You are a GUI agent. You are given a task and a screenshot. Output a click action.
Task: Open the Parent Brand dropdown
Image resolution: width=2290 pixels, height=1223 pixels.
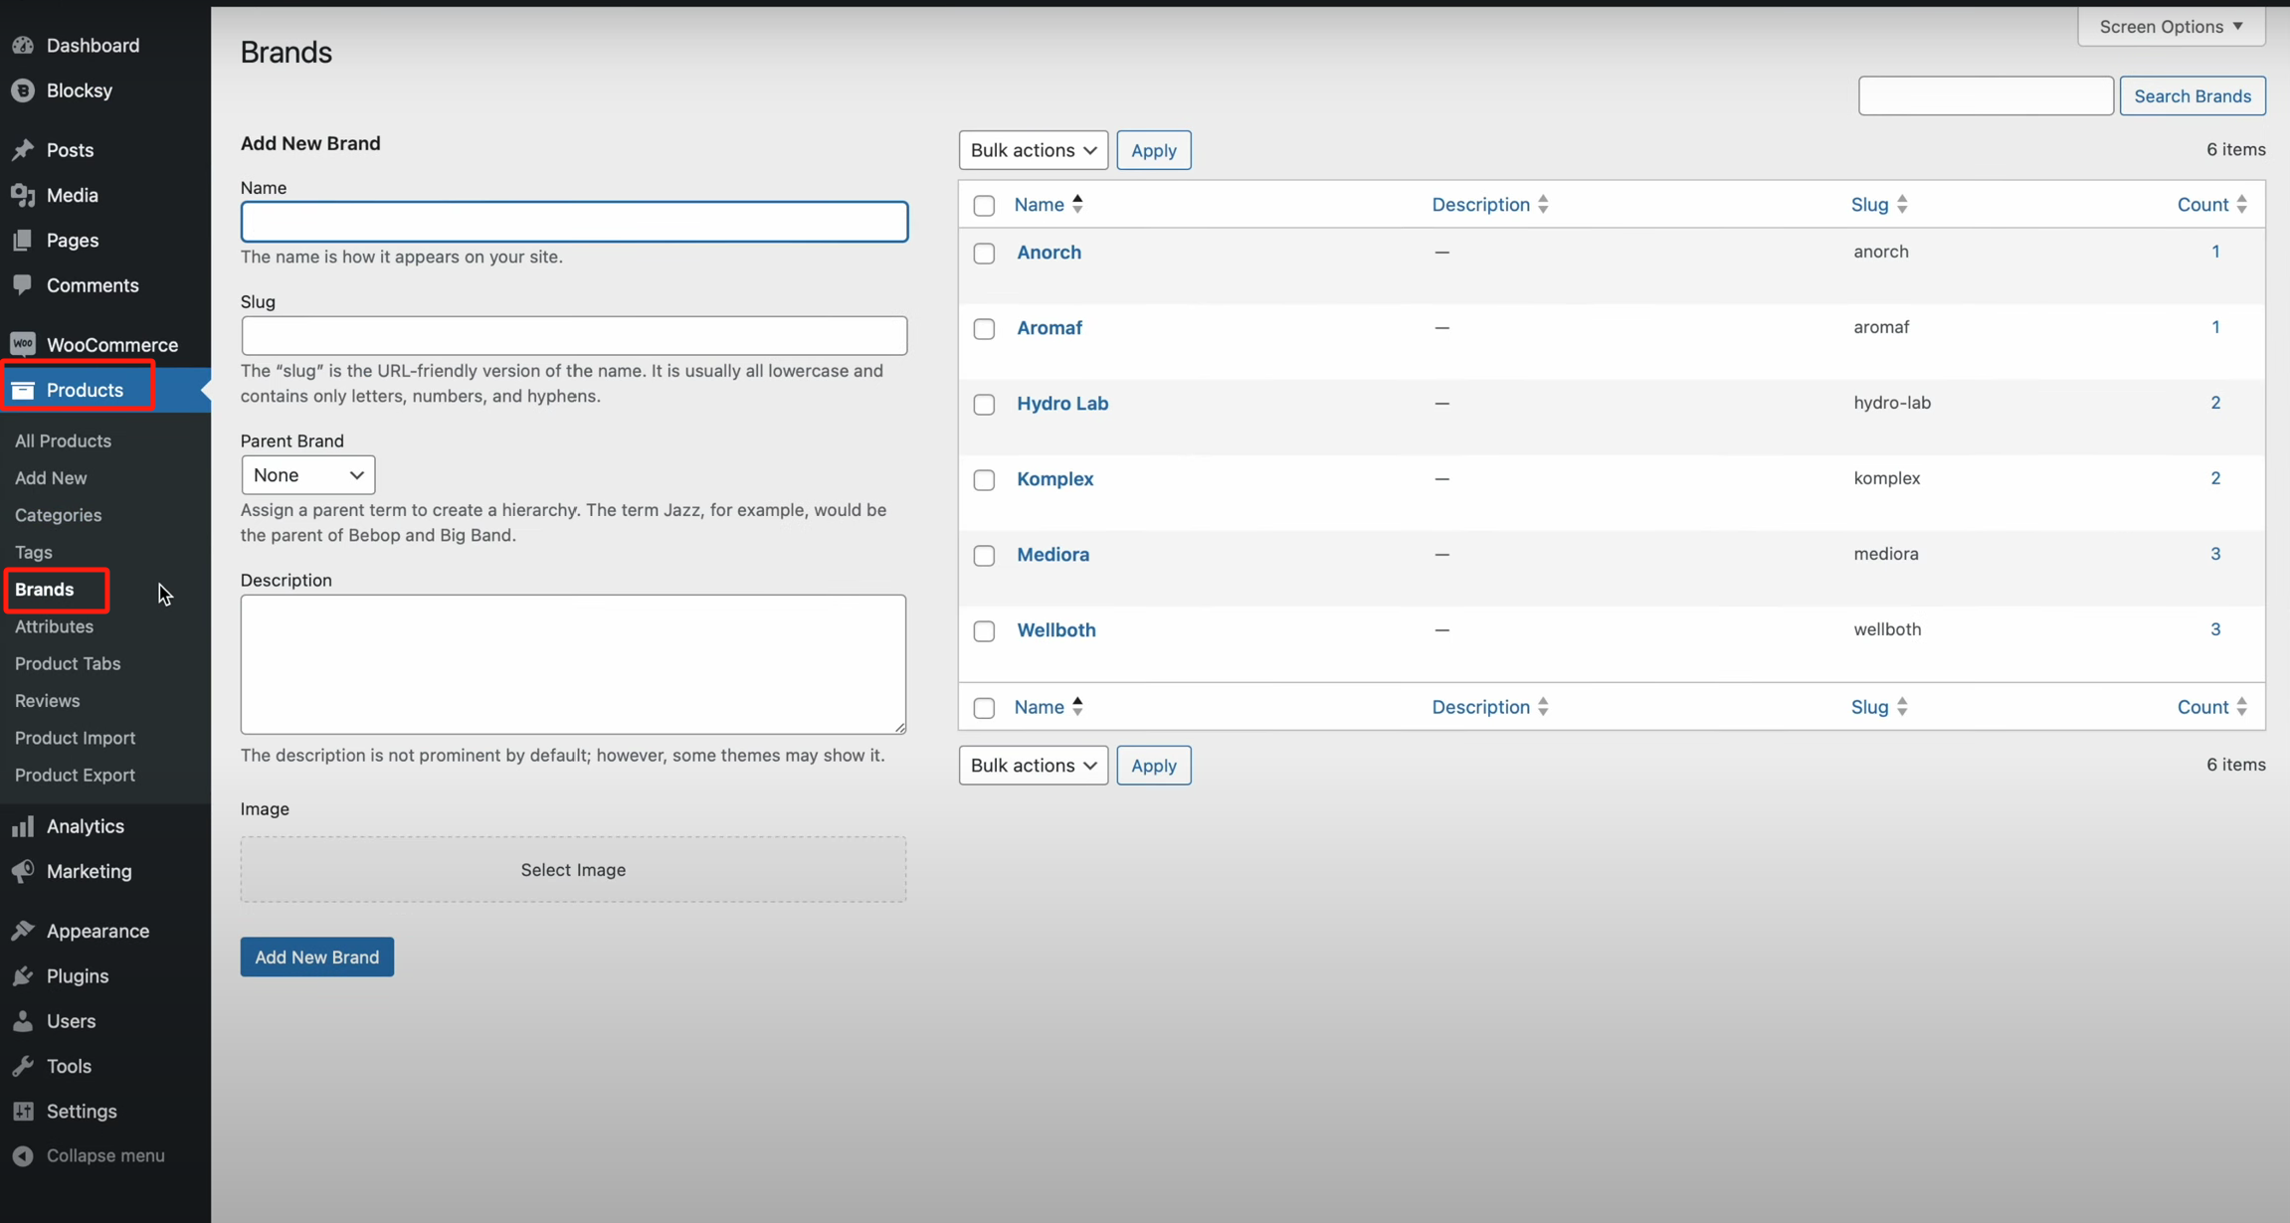307,475
